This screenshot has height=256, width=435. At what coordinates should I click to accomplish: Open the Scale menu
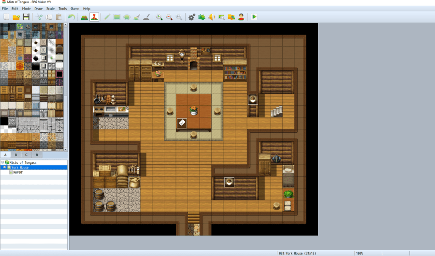tap(50, 9)
